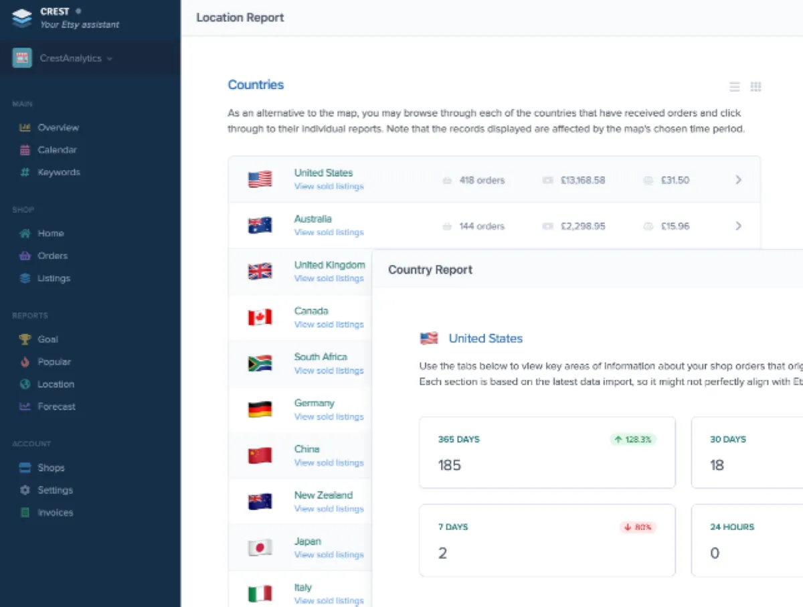This screenshot has width=803, height=607.
Task: Open the Overview menu item
Action: pyautogui.click(x=58, y=127)
